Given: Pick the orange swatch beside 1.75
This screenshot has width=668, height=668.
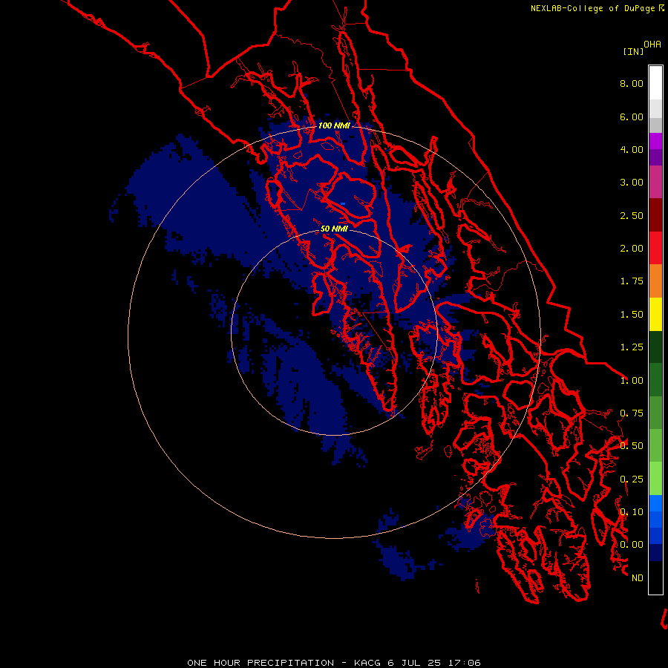Looking at the screenshot, I should (655, 281).
